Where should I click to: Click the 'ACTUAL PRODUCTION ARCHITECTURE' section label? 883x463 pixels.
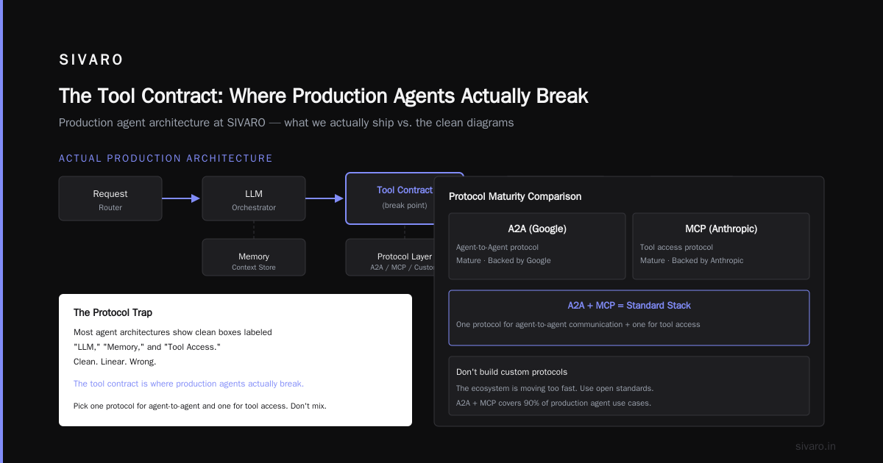click(166, 158)
